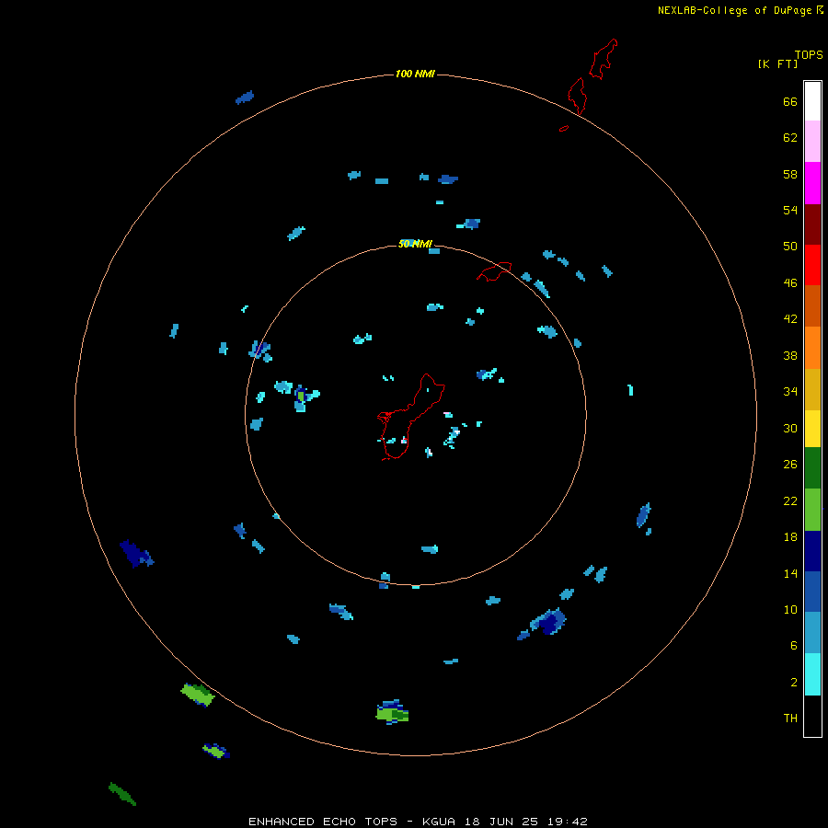Click the [K FT] units label
The image size is (828, 828).
pos(777,63)
